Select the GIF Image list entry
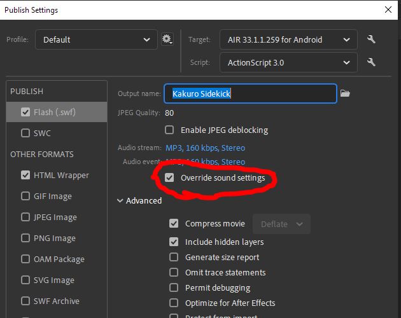The height and width of the screenshot is (318, 401). [57, 196]
